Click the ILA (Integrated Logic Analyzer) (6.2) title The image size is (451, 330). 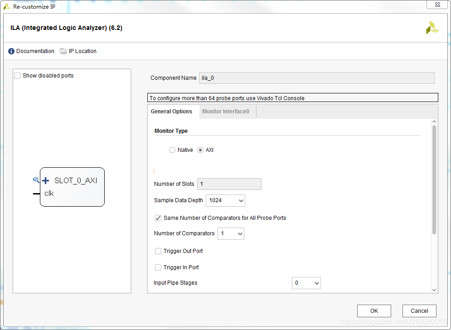67,28
